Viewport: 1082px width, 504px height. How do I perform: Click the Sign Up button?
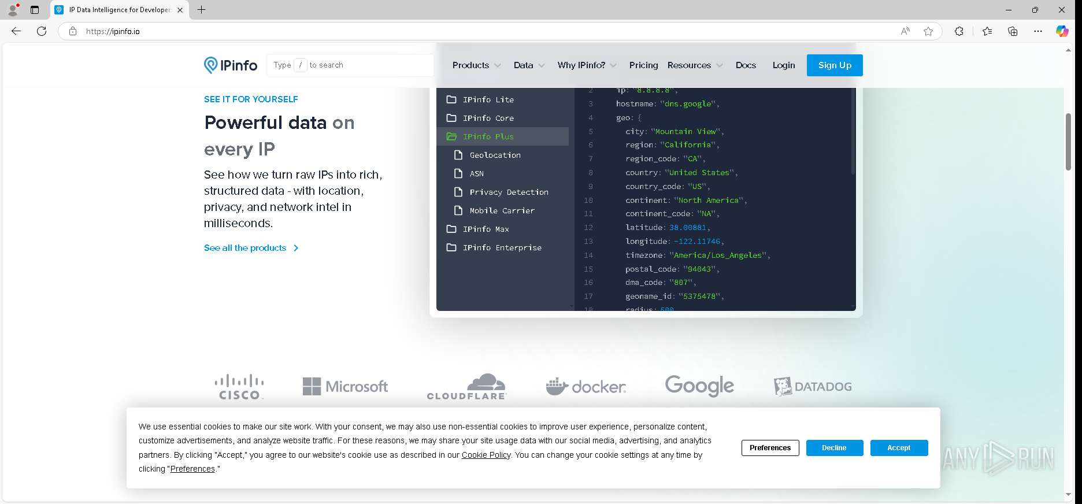835,65
